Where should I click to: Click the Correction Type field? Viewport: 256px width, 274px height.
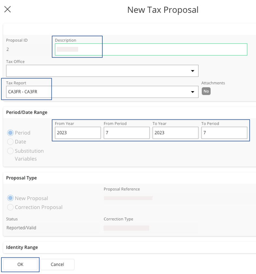[126, 228]
